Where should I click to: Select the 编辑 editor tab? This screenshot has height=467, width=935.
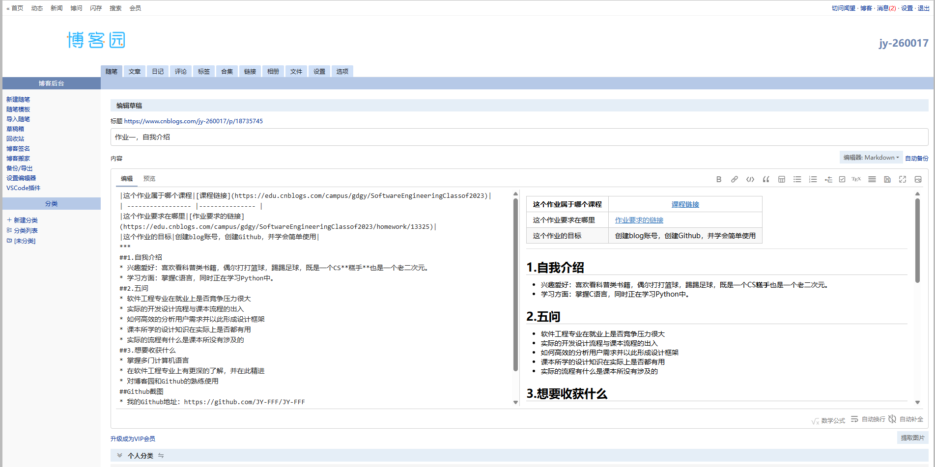click(x=127, y=179)
